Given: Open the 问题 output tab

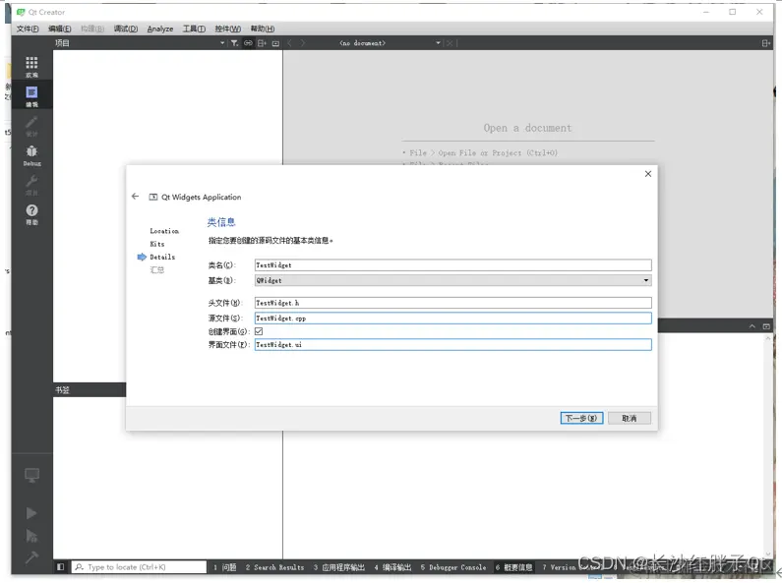Looking at the screenshot, I should [x=225, y=567].
